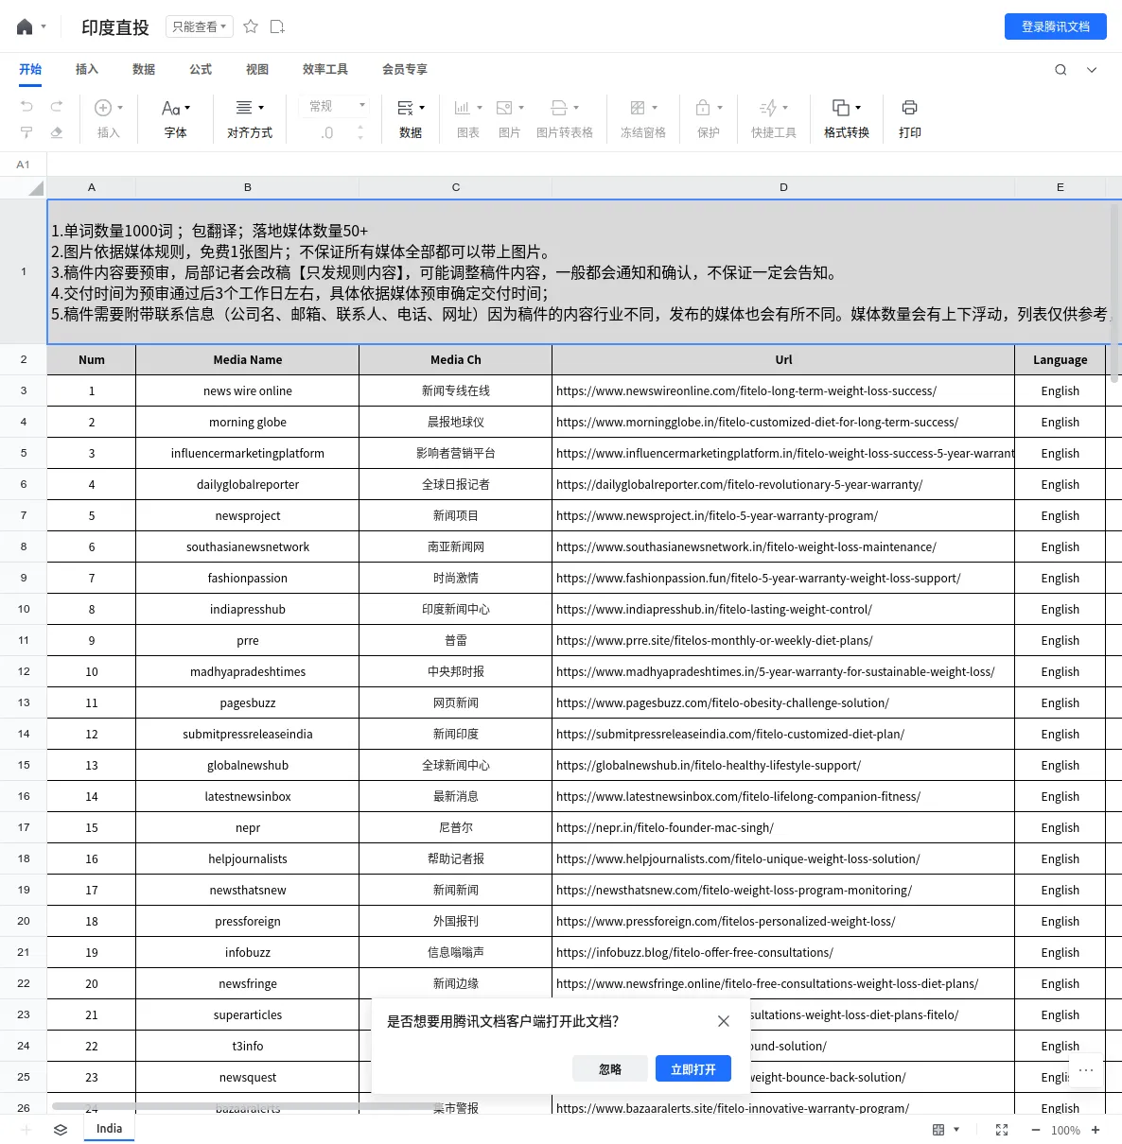Click the 立即打开 button in the dialog
Screen dimensions: 1122x1144
[x=693, y=1069]
